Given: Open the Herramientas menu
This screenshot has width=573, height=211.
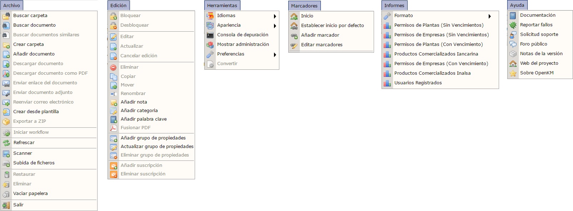Looking at the screenshot, I should pyautogui.click(x=222, y=5).
